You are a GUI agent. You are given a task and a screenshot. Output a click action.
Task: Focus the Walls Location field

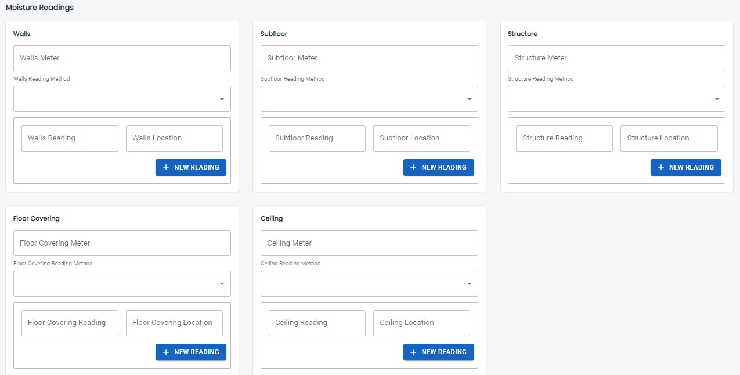click(174, 138)
